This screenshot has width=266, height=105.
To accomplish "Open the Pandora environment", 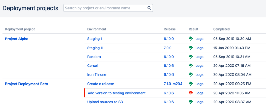I will 94,57.
